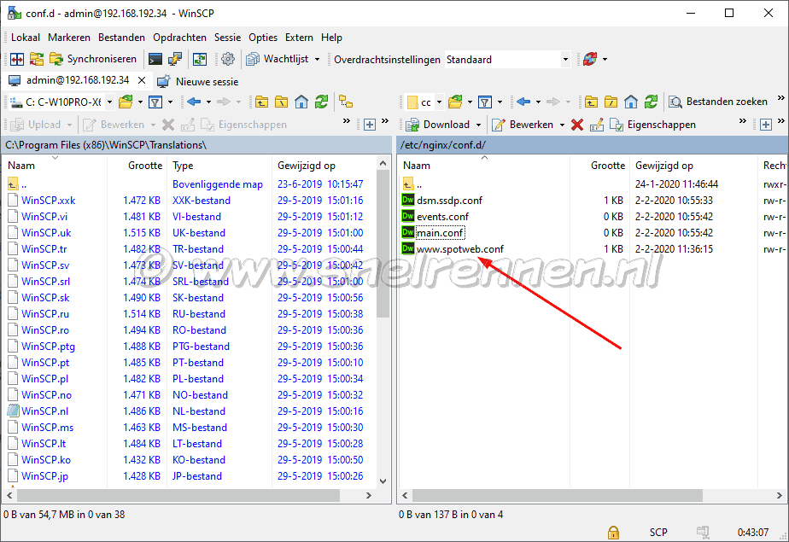Click the Download button

click(438, 125)
